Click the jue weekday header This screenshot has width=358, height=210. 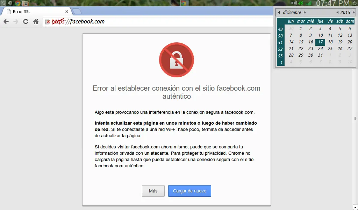pyautogui.click(x=320, y=21)
